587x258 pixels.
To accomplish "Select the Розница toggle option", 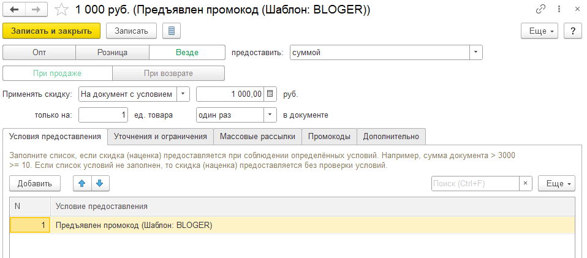I will click(x=112, y=53).
